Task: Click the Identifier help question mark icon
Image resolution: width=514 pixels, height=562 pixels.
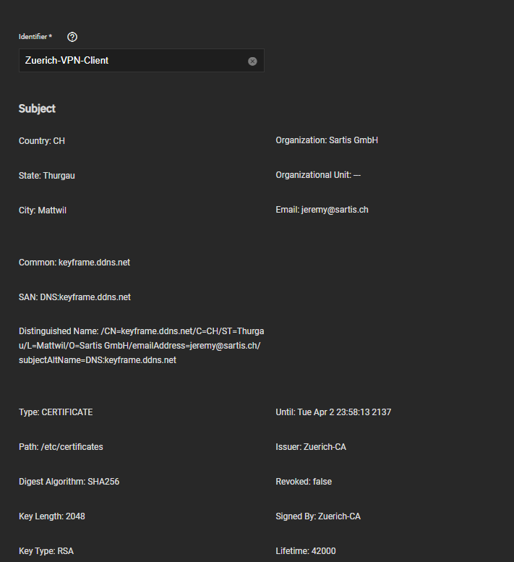Action: [72, 37]
